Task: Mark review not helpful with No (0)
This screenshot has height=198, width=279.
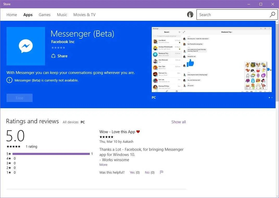Action: click(x=150, y=173)
